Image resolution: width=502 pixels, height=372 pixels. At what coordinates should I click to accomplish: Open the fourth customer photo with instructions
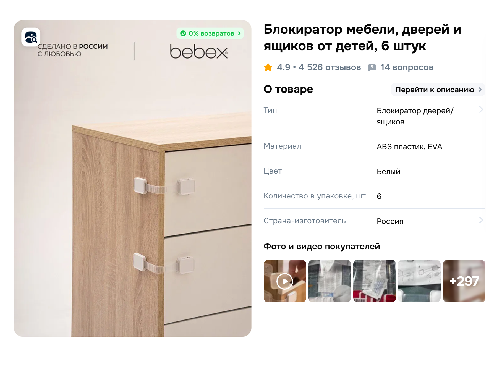pyautogui.click(x=419, y=281)
